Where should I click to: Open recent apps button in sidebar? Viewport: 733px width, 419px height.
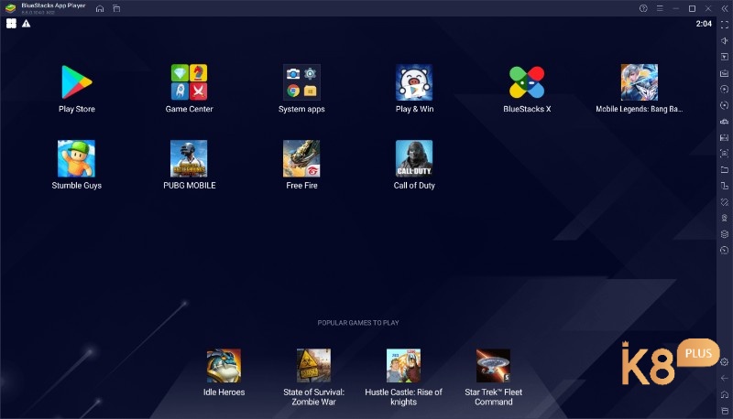tap(725, 411)
